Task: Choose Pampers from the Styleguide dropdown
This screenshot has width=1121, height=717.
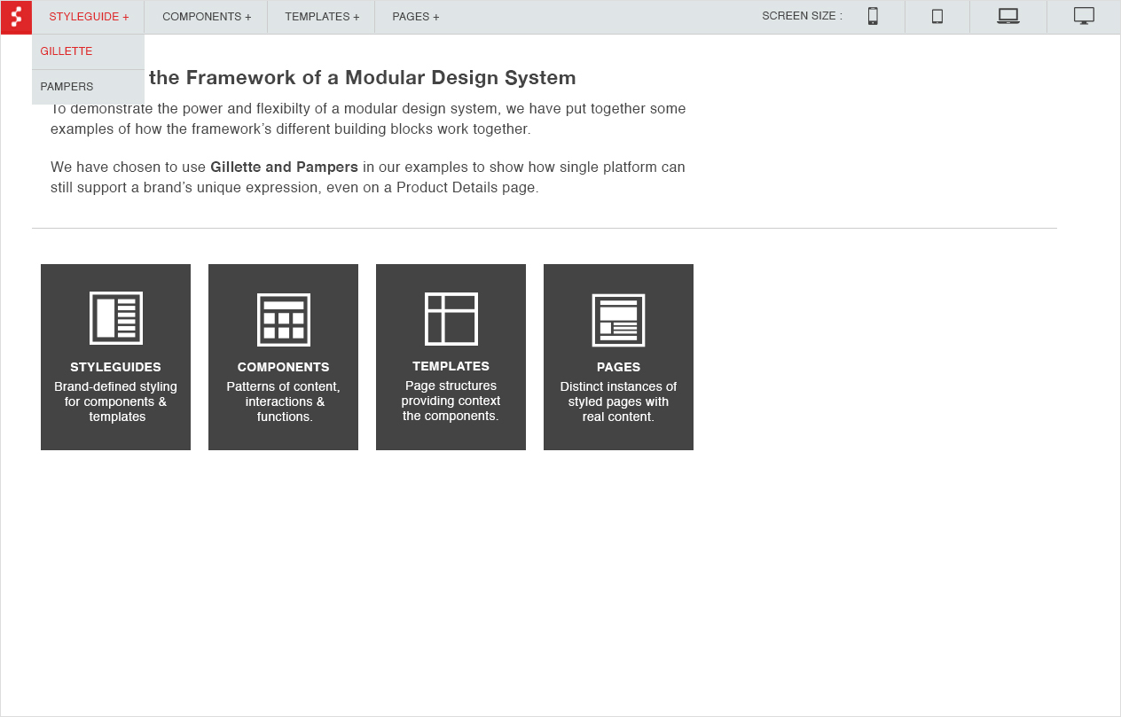Action: point(67,87)
